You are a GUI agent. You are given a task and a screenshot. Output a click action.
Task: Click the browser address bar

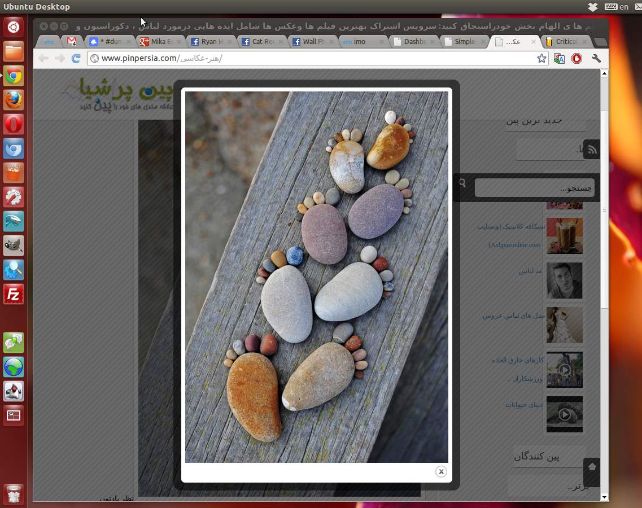pos(311,58)
